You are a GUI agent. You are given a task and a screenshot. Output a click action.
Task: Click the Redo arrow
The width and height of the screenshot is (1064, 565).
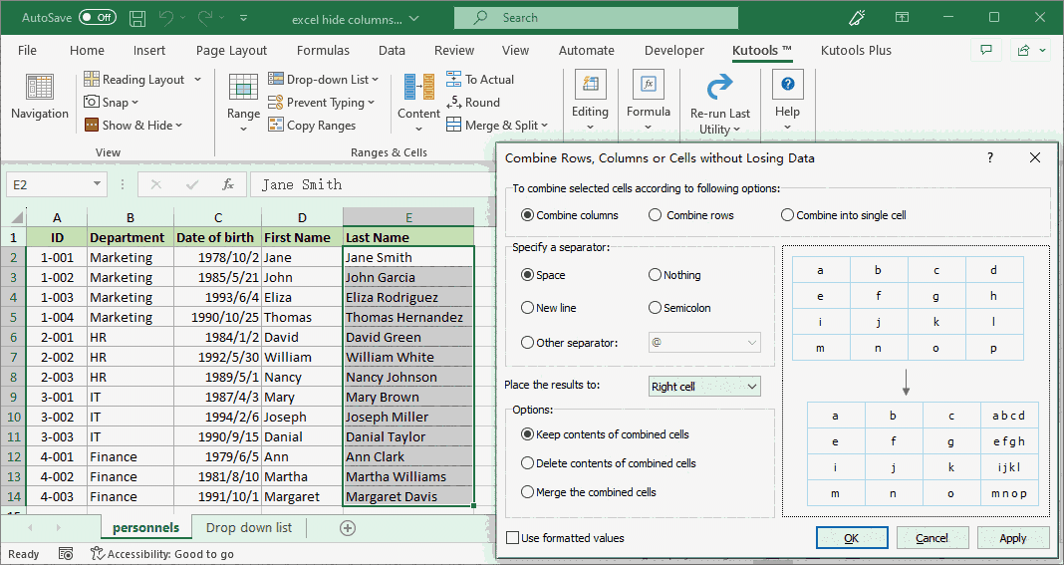[x=205, y=18]
